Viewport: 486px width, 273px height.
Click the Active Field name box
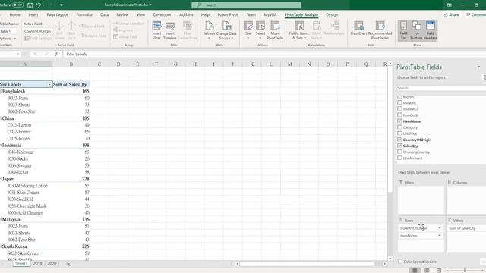click(37, 31)
